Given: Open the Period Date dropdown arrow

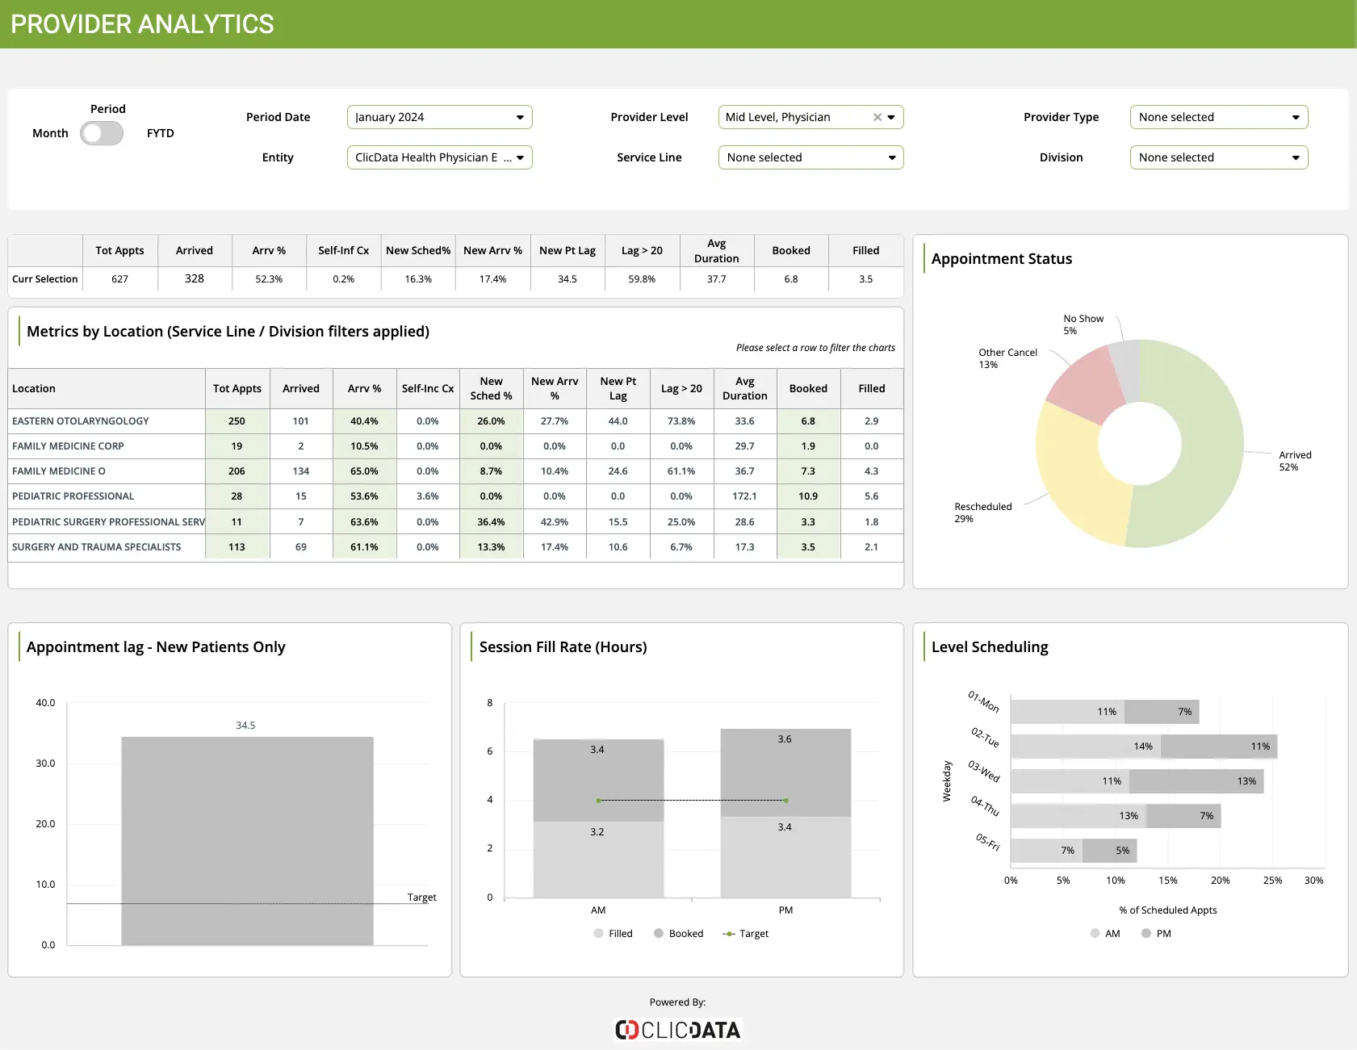Looking at the screenshot, I should 519,117.
